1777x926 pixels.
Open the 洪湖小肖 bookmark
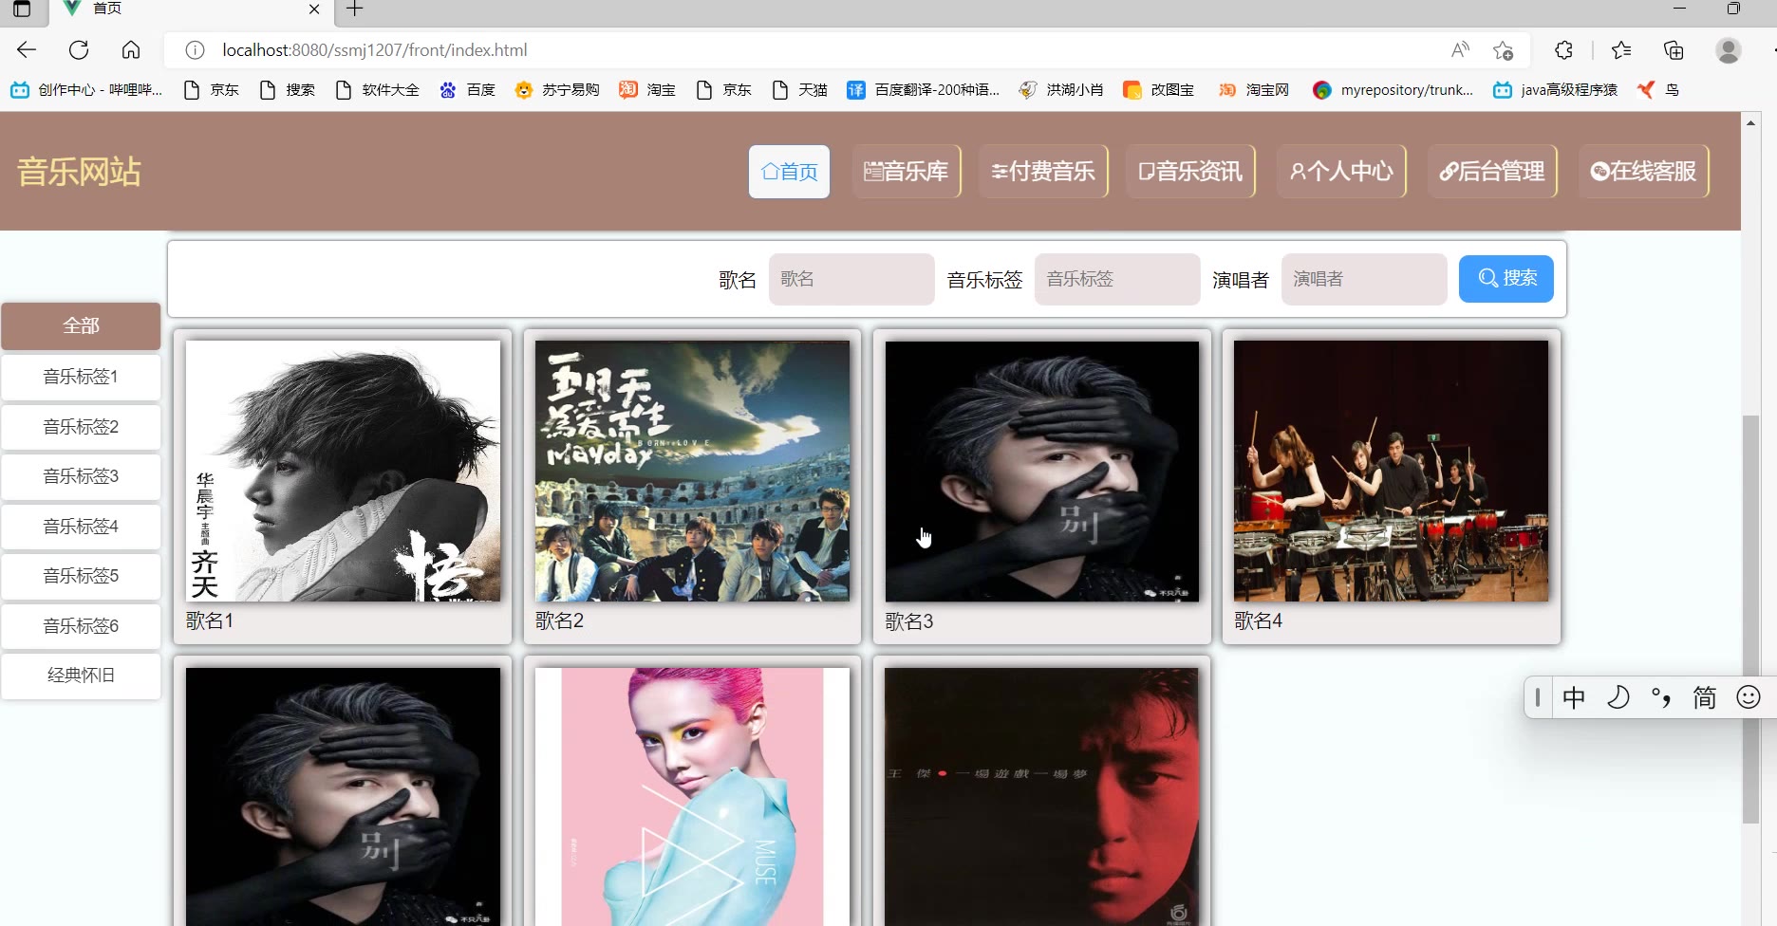1060,90
